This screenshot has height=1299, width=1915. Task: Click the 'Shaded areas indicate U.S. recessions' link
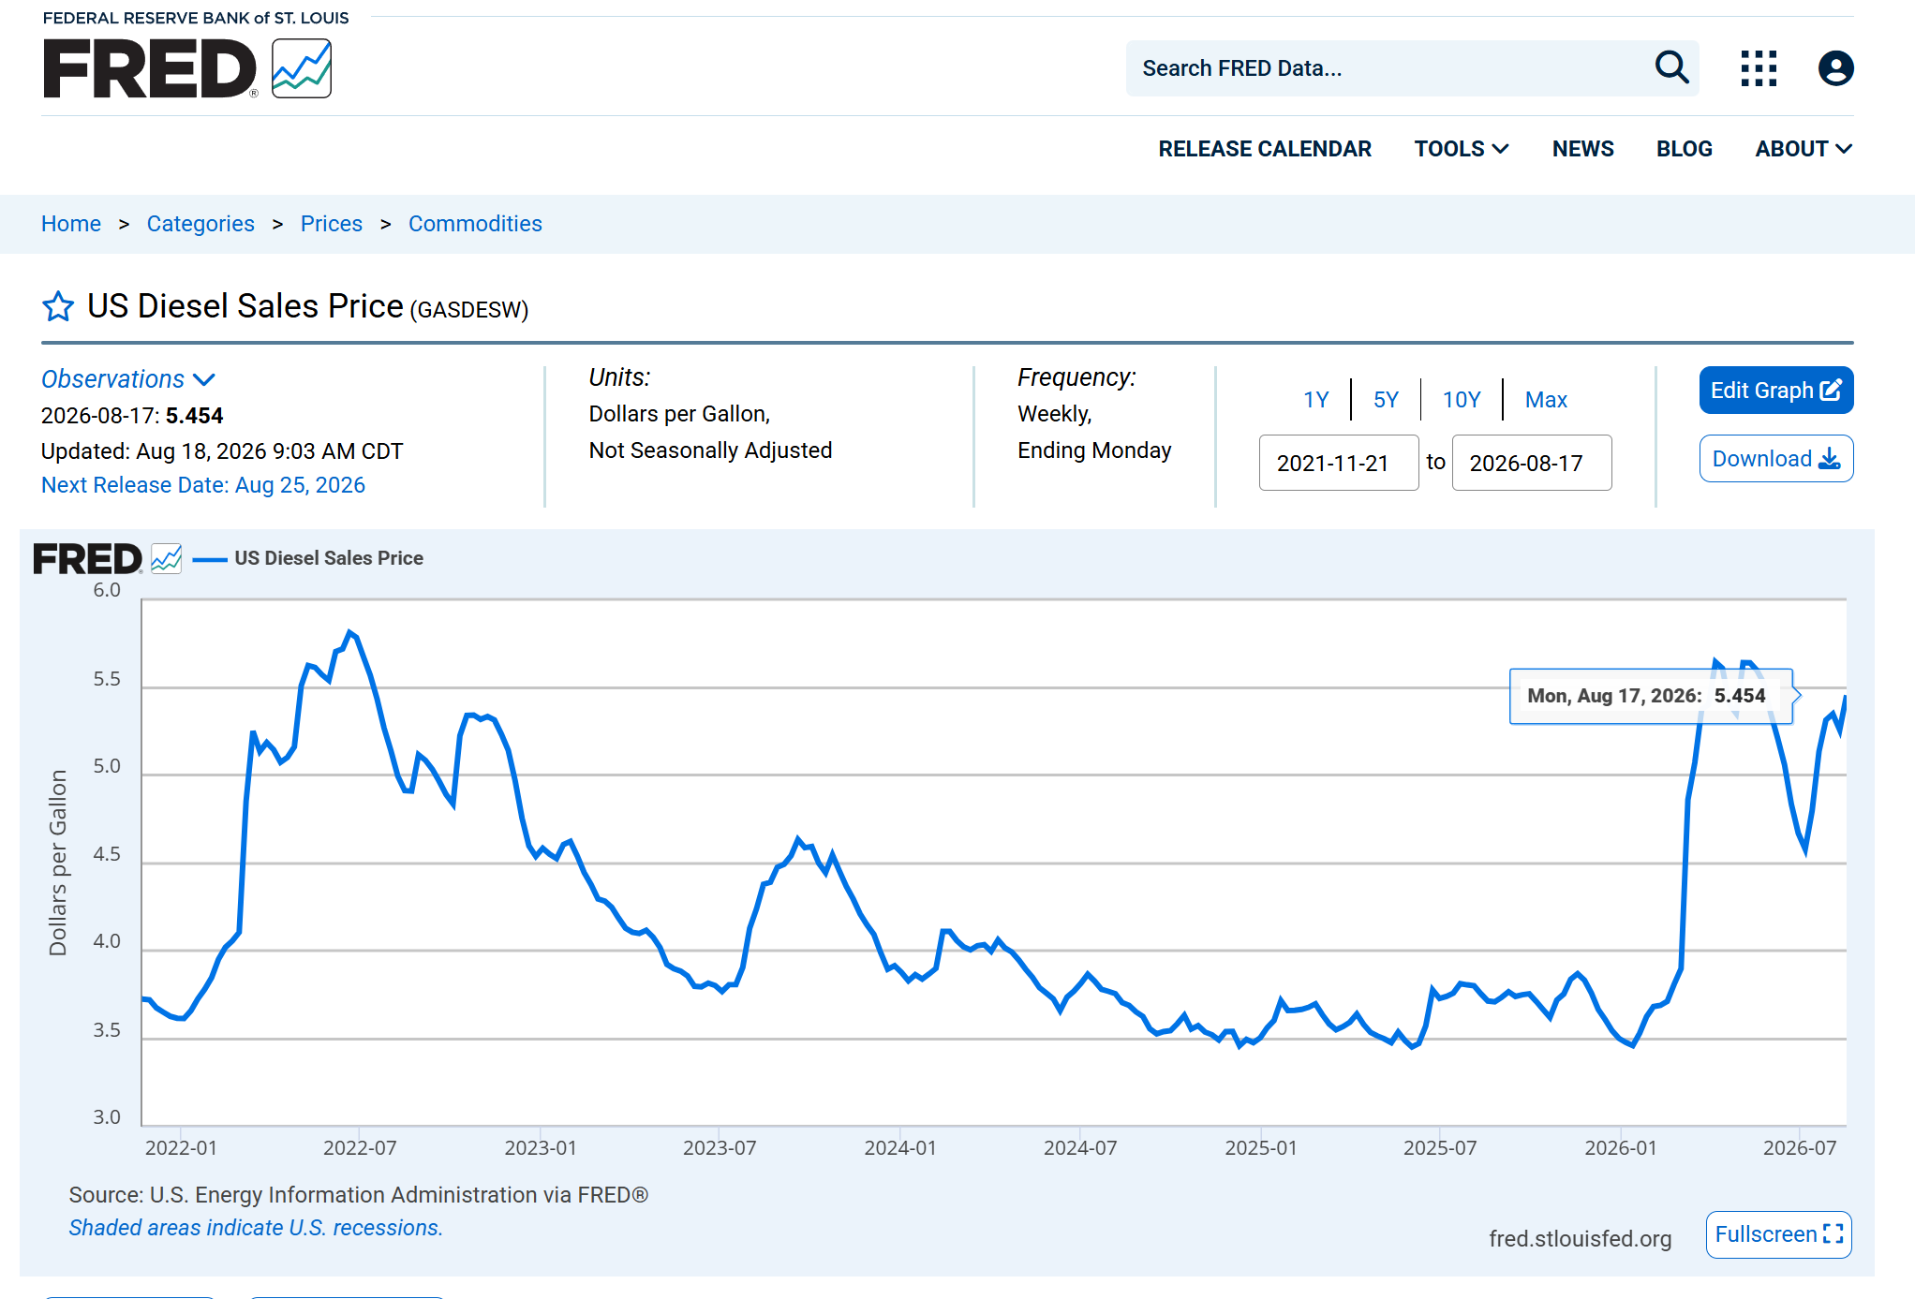tap(256, 1228)
